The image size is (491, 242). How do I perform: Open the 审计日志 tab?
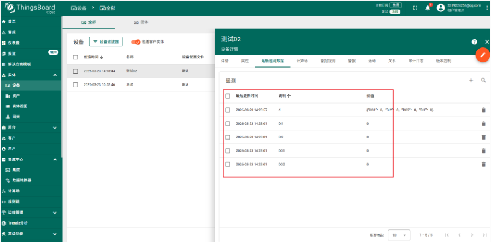(x=416, y=61)
